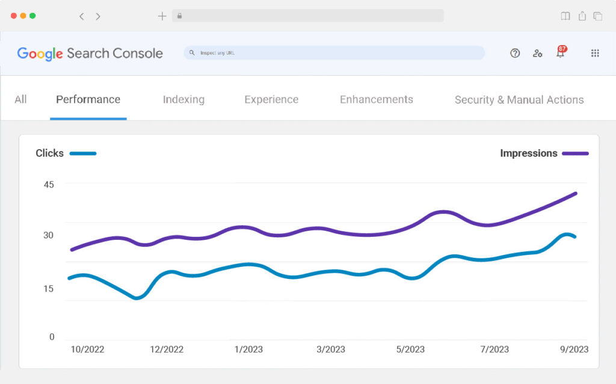
Task: Click the browser share icon
Action: pyautogui.click(x=582, y=16)
